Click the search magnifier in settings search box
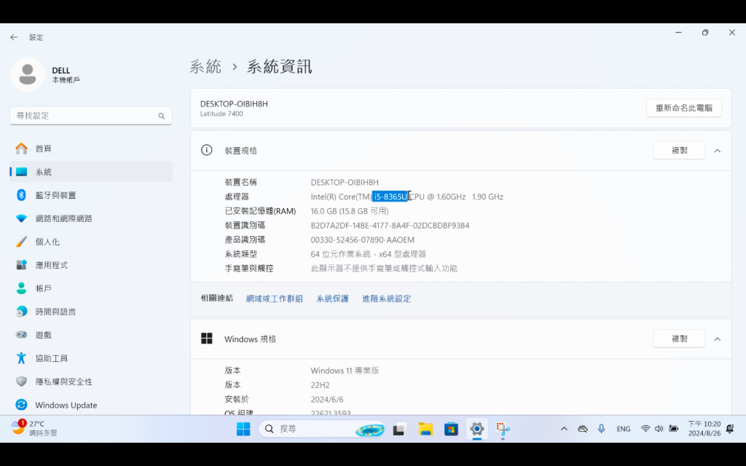 click(161, 116)
